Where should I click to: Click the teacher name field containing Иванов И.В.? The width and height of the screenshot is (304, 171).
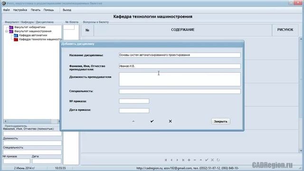point(180,66)
